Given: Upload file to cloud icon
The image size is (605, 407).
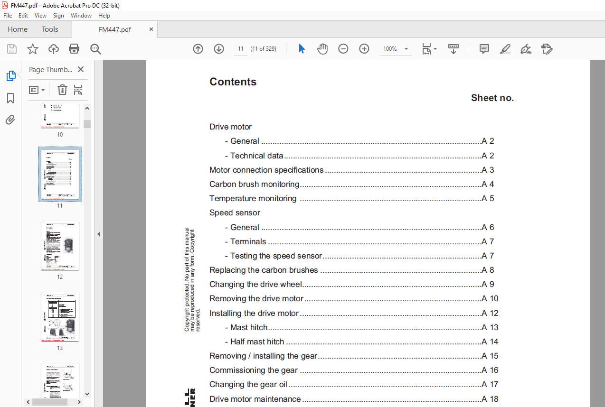Looking at the screenshot, I should point(54,49).
